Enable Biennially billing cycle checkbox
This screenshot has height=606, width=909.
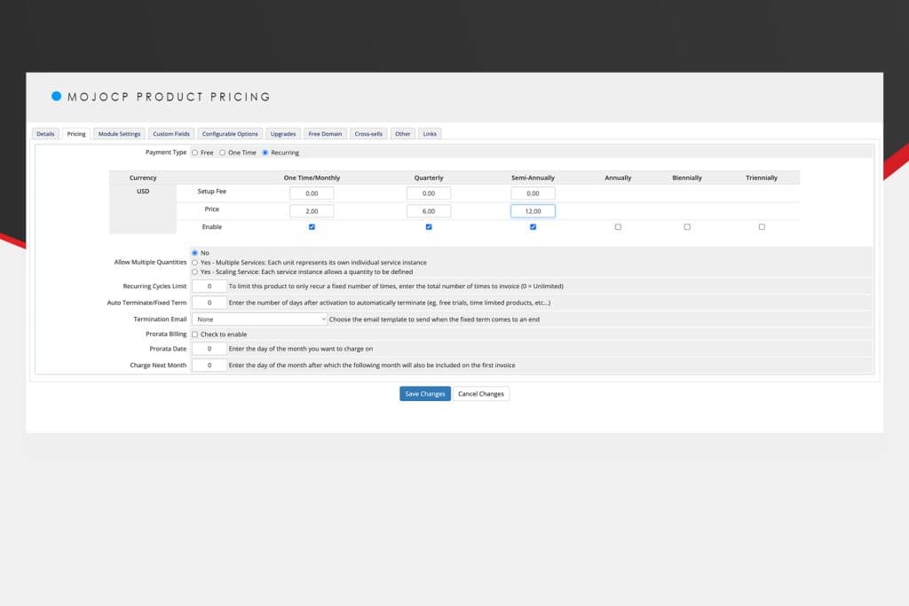click(x=687, y=227)
